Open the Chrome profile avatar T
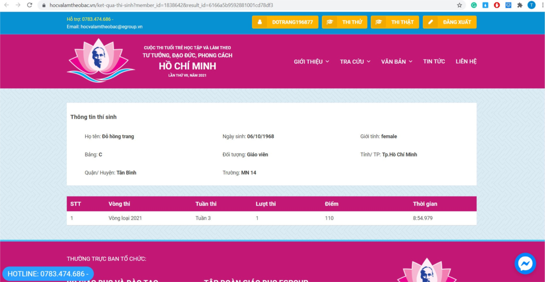 pos(531,5)
